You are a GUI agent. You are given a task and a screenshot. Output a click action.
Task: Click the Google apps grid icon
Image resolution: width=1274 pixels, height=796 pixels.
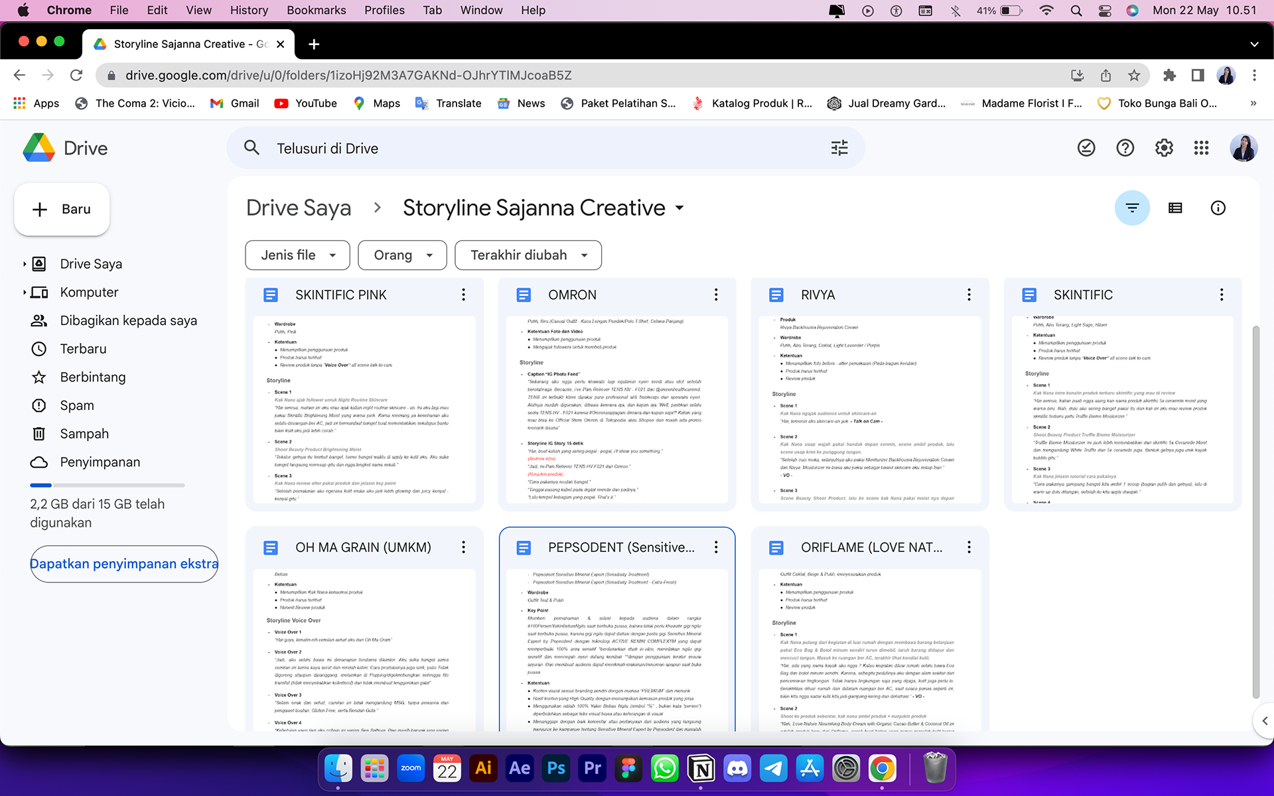click(x=1201, y=148)
